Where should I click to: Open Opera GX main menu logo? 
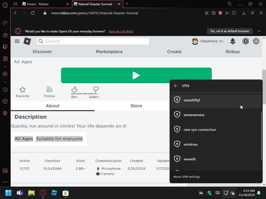coord(5,5)
